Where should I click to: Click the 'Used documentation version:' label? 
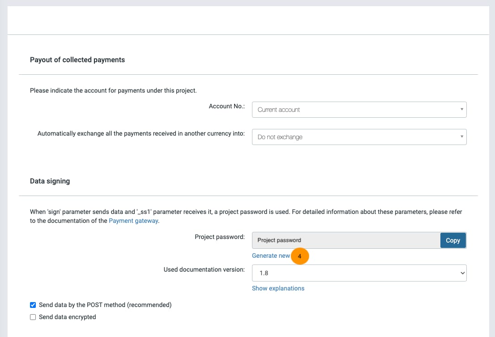(x=204, y=269)
